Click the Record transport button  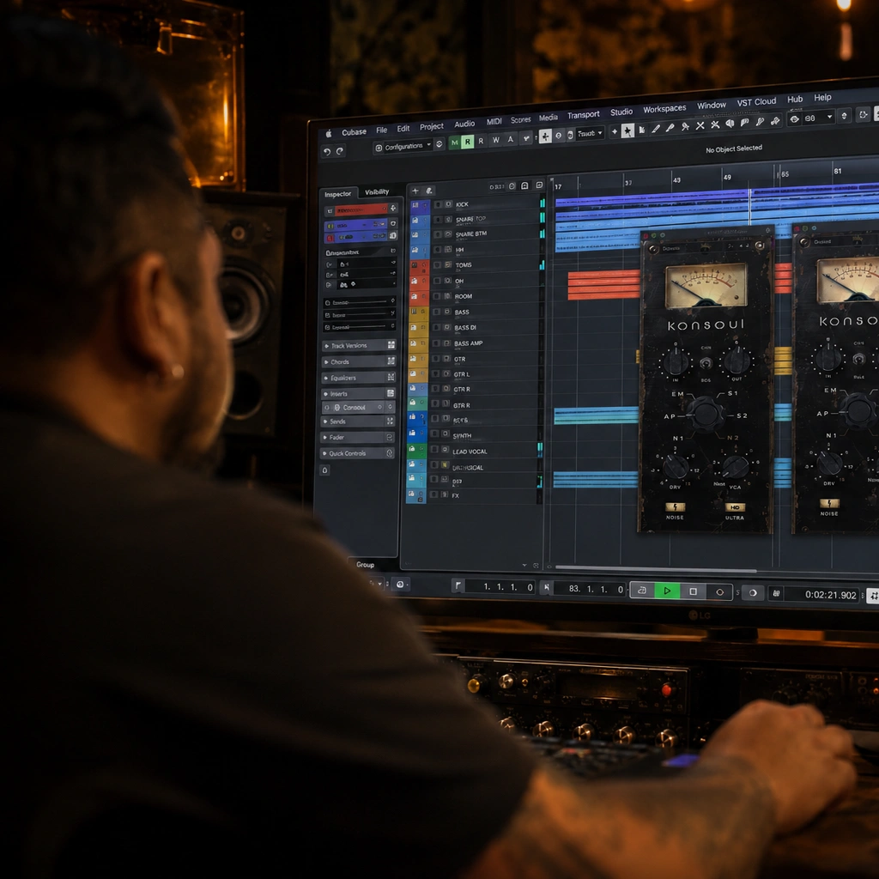[x=720, y=592]
